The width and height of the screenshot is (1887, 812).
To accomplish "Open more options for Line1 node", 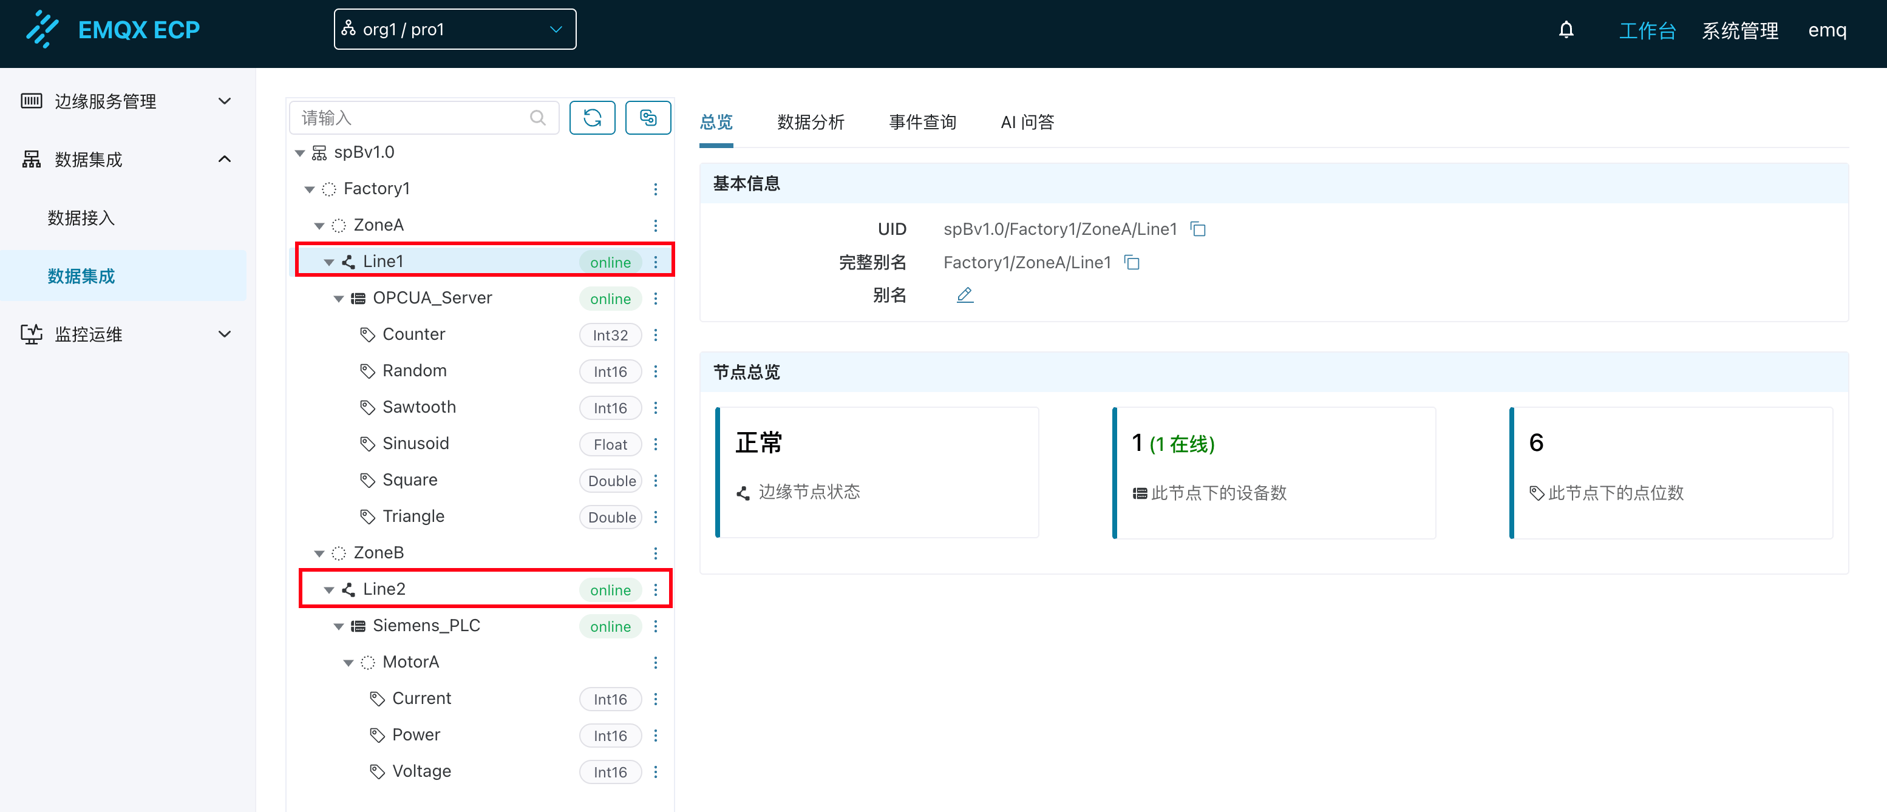I will 656,262.
